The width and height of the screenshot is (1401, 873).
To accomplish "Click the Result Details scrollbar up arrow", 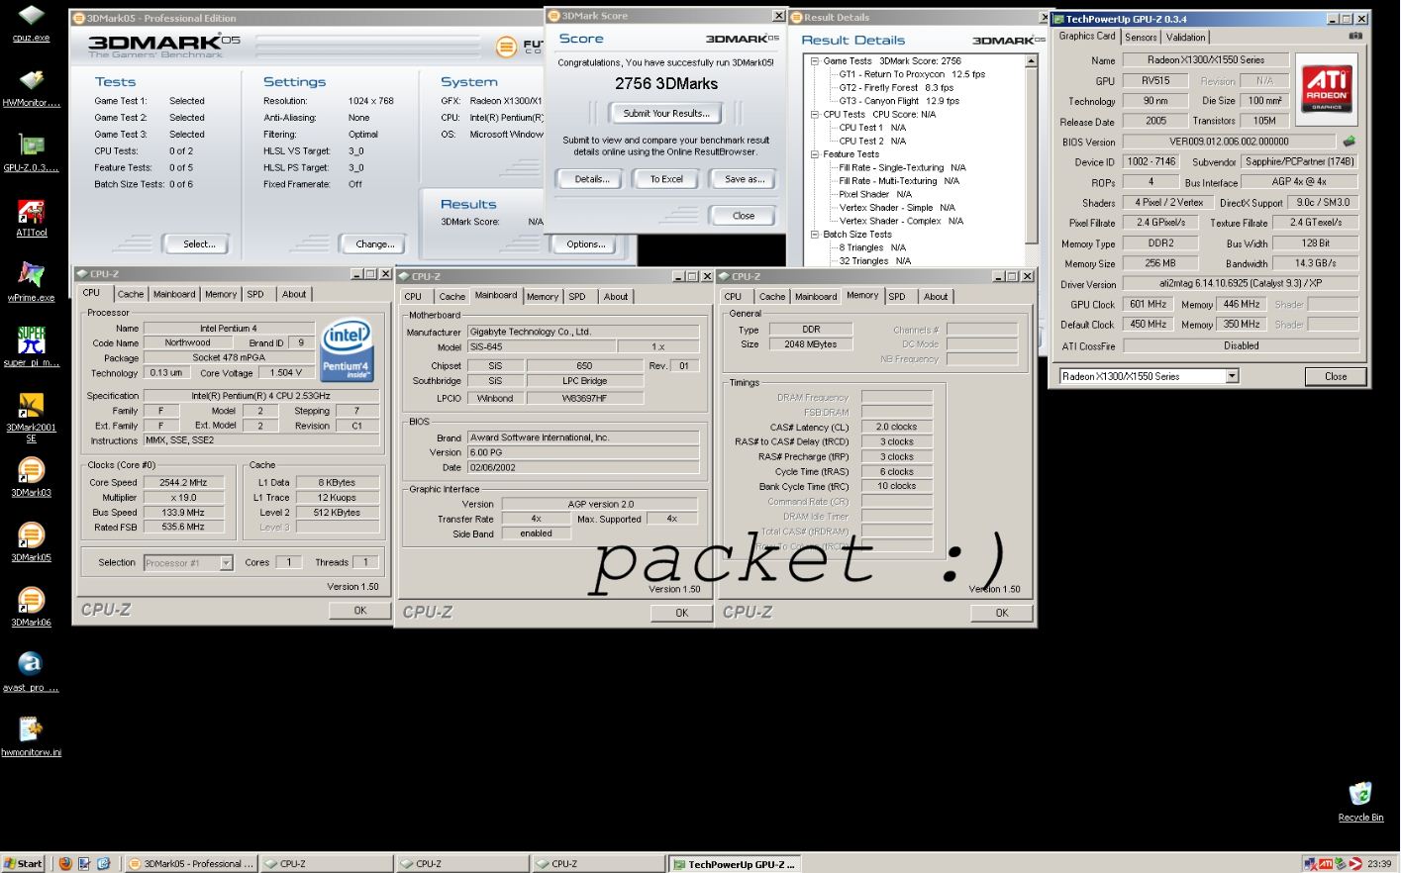I will [x=1031, y=61].
